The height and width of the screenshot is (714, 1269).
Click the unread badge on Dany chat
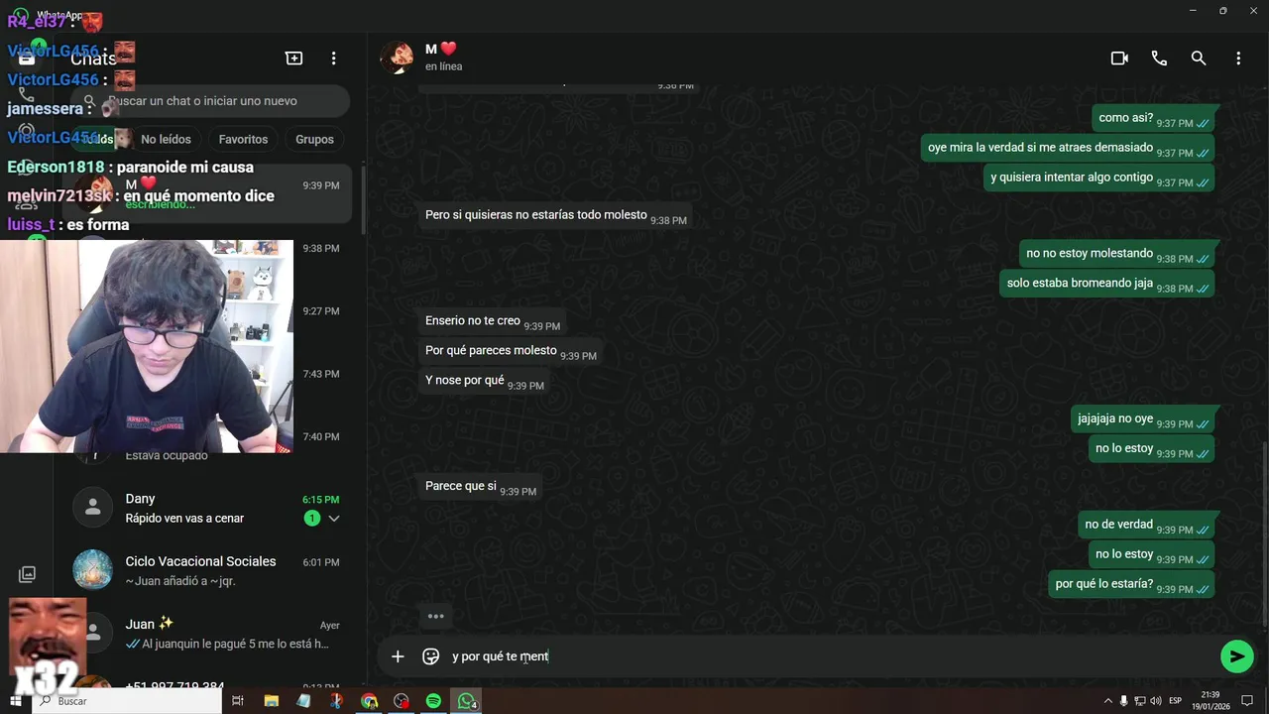coord(312,519)
